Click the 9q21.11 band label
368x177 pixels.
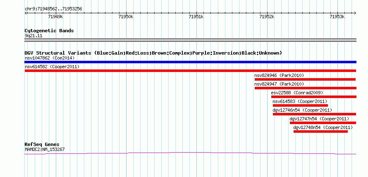click(x=33, y=36)
